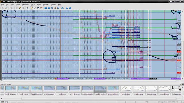Open fibo100brn thumbnail in Image Browser
This screenshot has width=184, height=103.
coord(37,90)
